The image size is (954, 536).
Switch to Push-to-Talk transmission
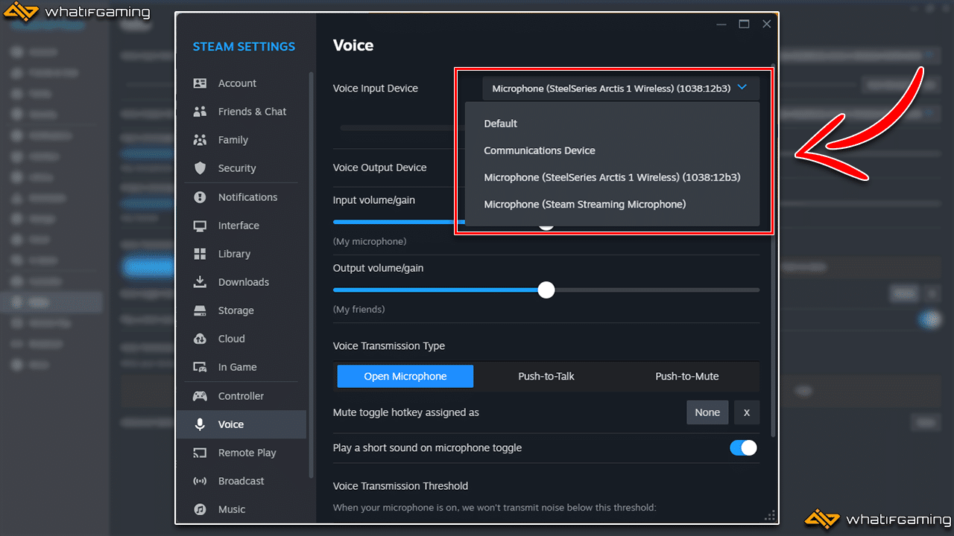coord(546,377)
